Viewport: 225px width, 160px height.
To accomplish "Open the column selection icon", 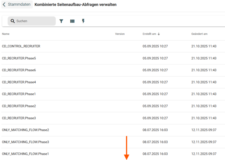I will 72,21.
